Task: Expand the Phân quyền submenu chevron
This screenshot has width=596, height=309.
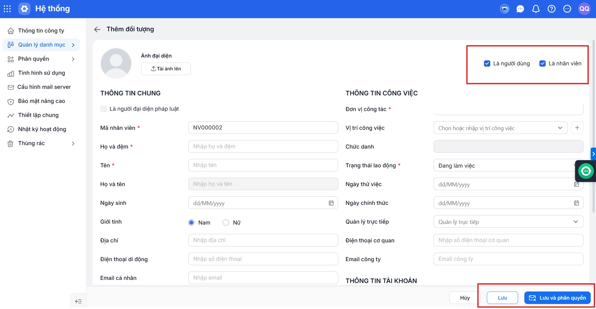Action: (73, 59)
